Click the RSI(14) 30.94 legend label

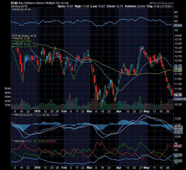pyautogui.click(x=22, y=10)
